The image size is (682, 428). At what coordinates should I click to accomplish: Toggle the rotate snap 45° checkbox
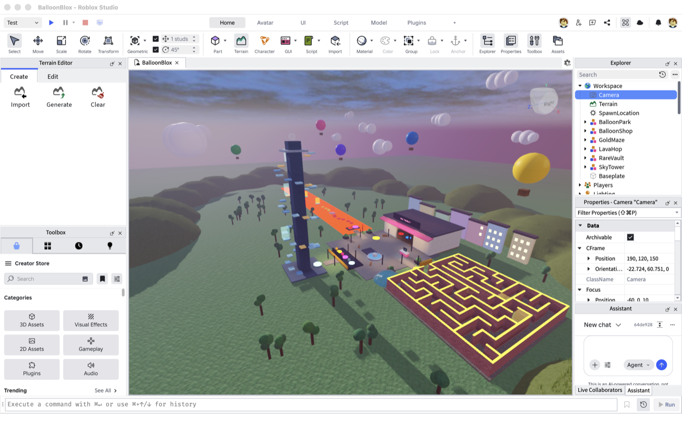coord(155,49)
